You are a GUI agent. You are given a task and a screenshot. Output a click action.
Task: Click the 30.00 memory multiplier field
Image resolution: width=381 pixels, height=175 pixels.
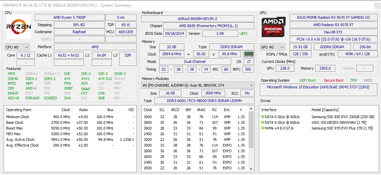click(201, 54)
